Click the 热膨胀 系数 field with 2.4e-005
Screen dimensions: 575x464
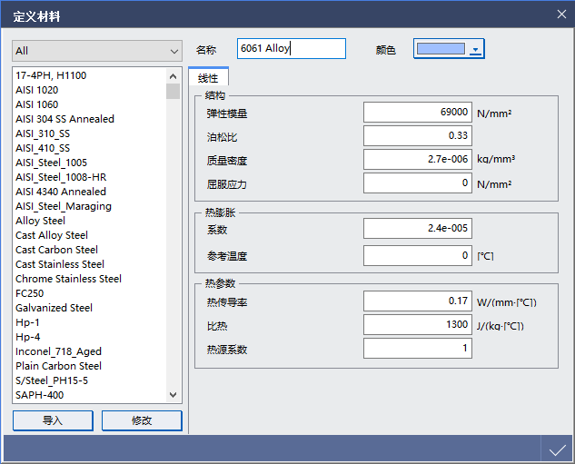click(417, 228)
